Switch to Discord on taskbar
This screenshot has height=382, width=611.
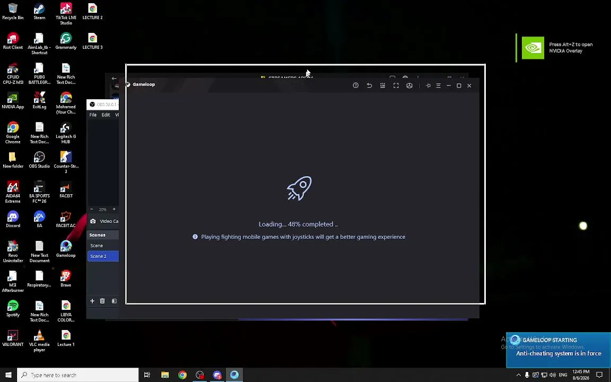pos(217,375)
